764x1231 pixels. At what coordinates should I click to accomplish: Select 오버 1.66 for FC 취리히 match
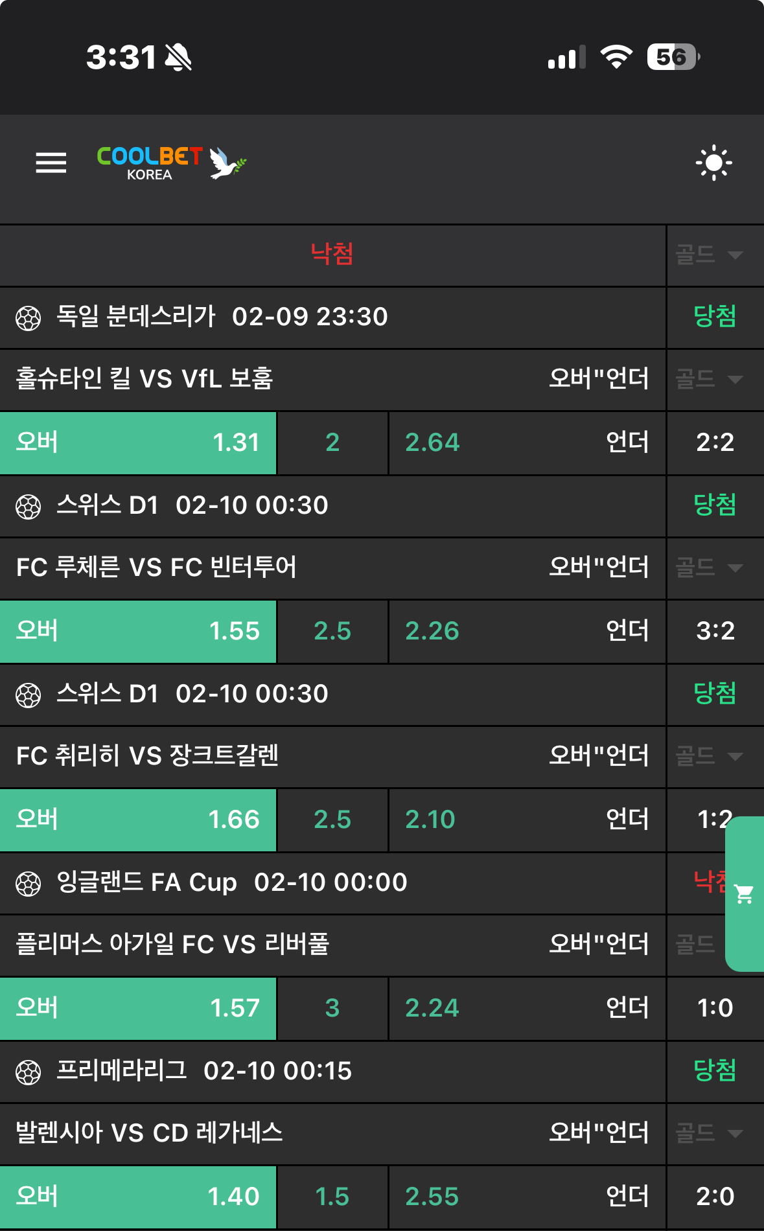point(138,820)
